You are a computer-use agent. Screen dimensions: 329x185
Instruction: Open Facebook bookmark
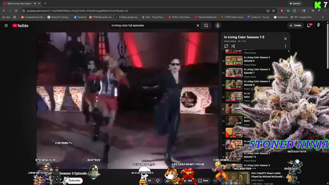click(x=80, y=17)
